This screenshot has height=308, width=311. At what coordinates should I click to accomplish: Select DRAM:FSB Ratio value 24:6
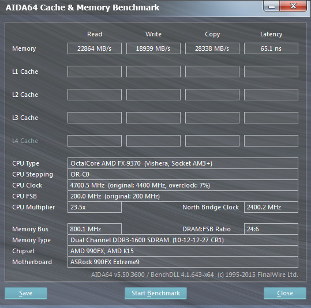[x=271, y=229]
